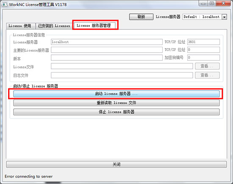The image size is (233, 184).
Task: Click TCP/IP field beside 主要的License服务器
Action: point(203,50)
